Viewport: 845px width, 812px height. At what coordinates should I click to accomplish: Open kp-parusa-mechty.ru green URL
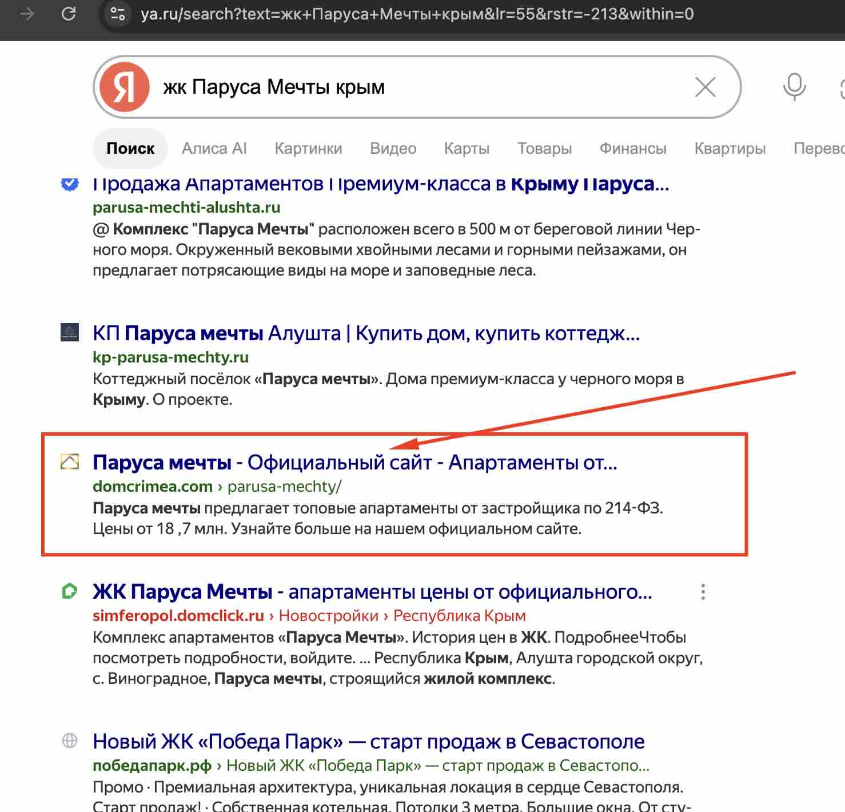(170, 357)
